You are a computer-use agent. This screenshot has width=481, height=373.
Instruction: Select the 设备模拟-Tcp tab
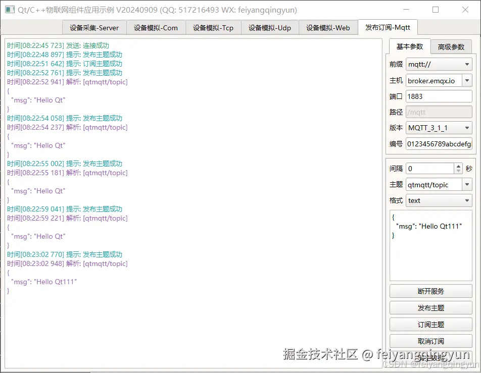[213, 28]
